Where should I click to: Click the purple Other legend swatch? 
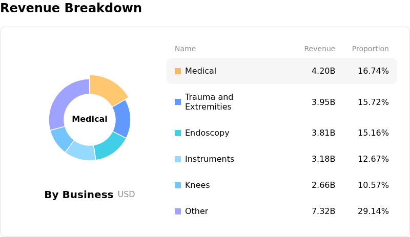[178, 211]
